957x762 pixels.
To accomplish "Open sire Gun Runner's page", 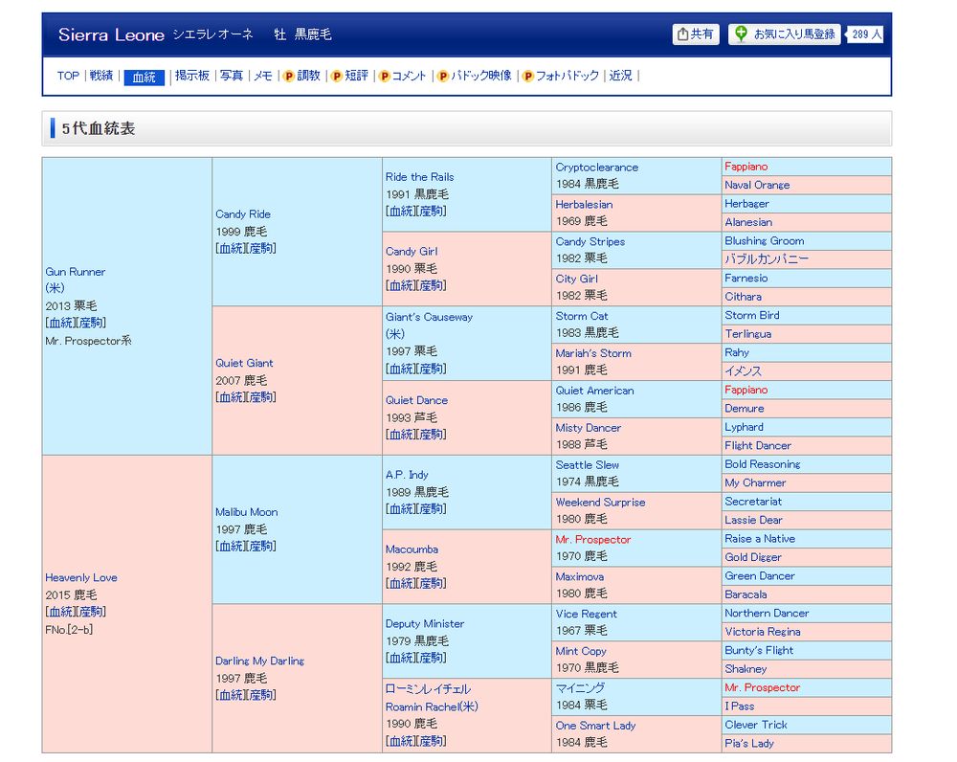I will coord(75,272).
